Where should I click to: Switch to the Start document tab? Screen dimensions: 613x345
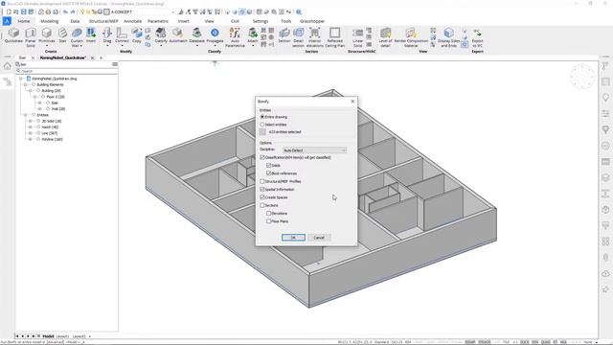(23, 57)
